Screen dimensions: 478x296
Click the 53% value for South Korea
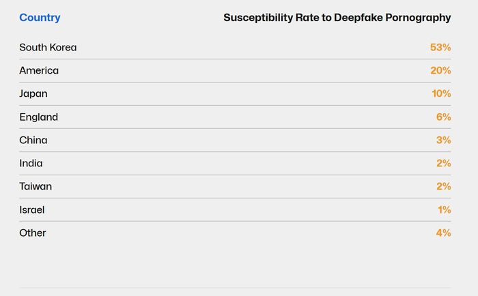click(440, 48)
